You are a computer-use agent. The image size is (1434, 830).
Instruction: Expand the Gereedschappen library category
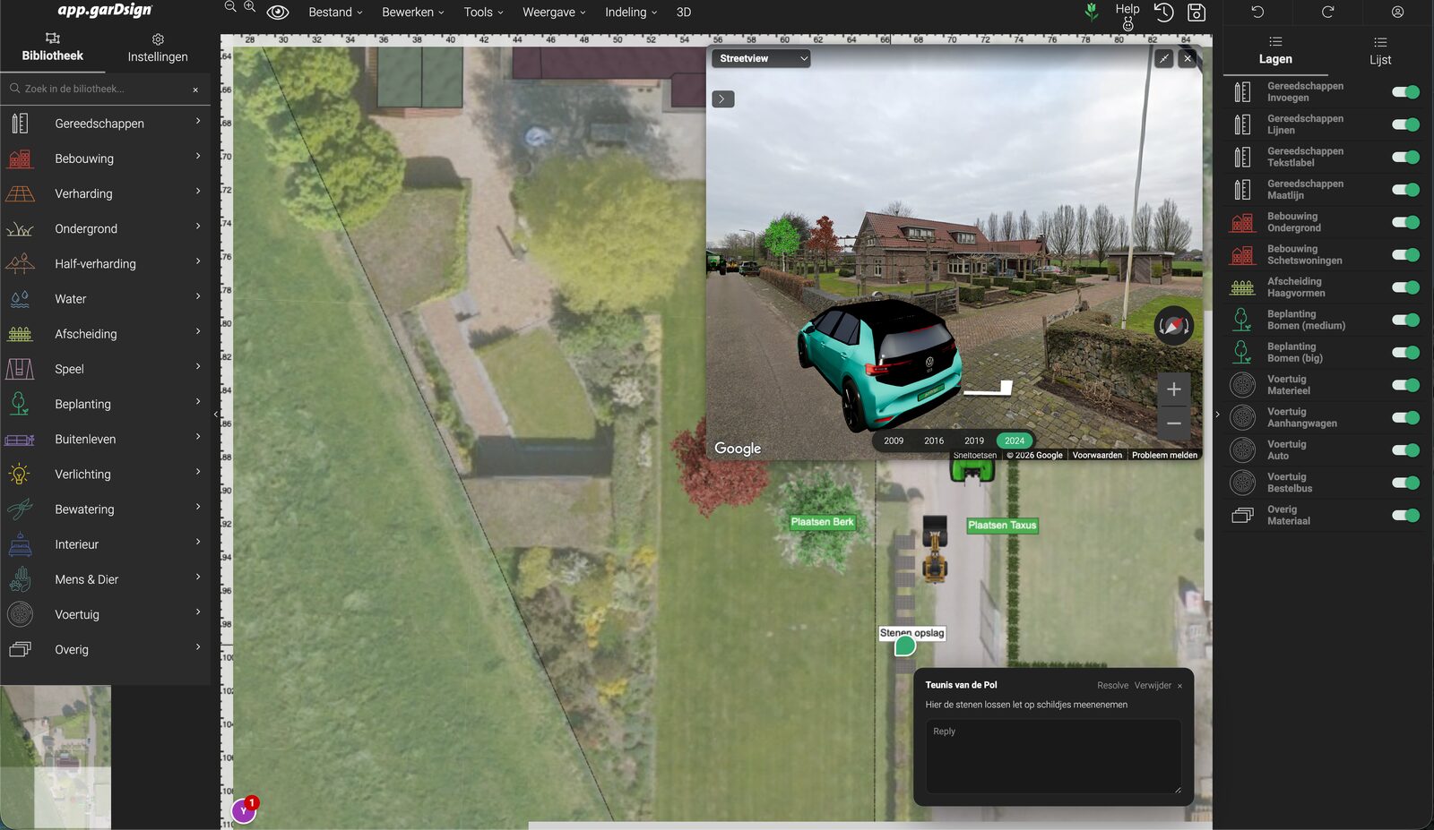pyautogui.click(x=105, y=124)
